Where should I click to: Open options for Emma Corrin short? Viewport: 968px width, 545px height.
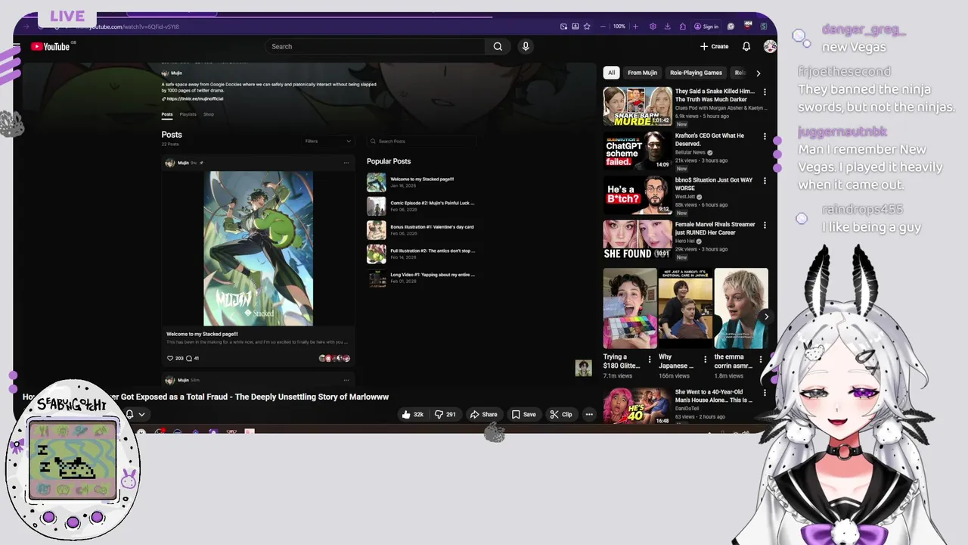pos(761,360)
